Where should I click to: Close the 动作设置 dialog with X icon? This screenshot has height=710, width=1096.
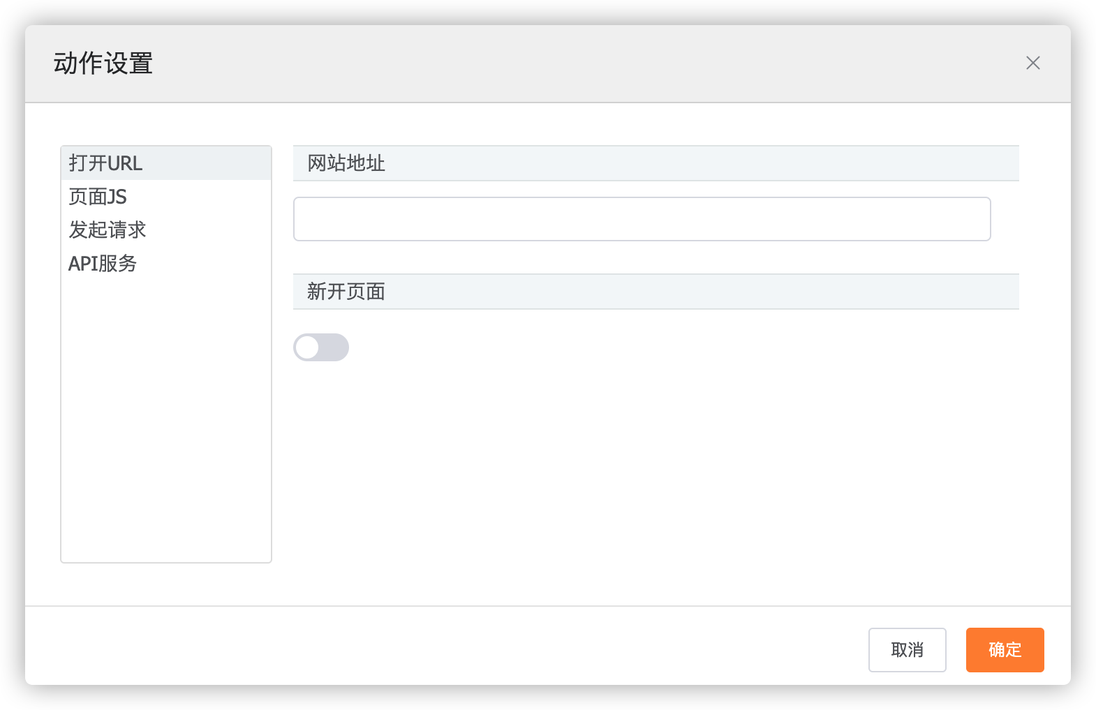[1032, 63]
